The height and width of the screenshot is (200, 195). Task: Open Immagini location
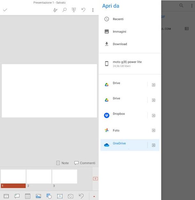click(x=130, y=32)
